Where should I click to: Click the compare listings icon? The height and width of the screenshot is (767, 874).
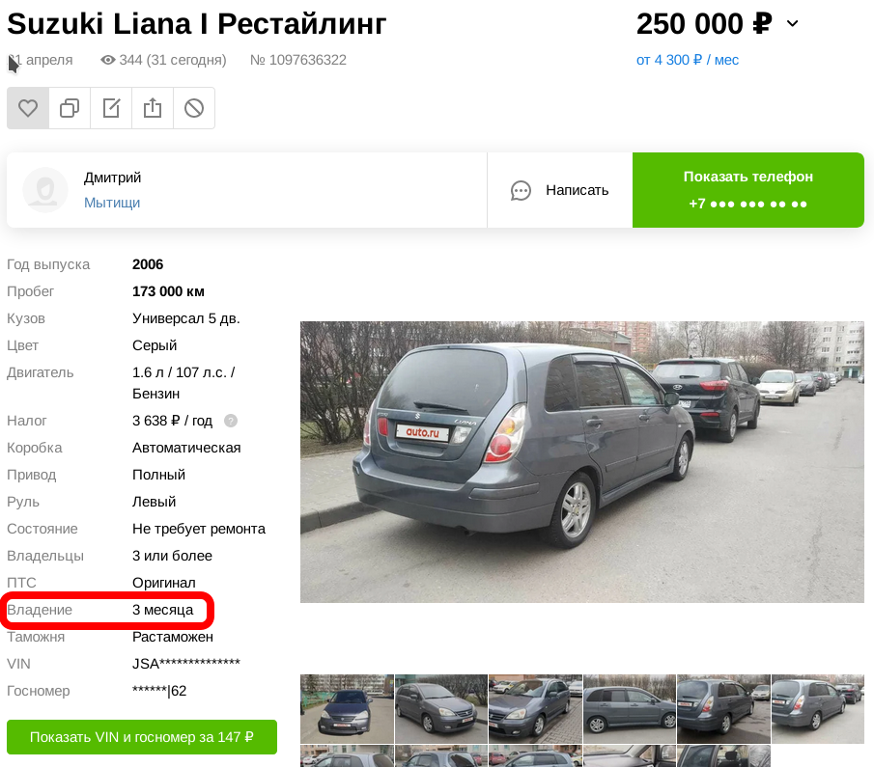pyautogui.click(x=70, y=108)
